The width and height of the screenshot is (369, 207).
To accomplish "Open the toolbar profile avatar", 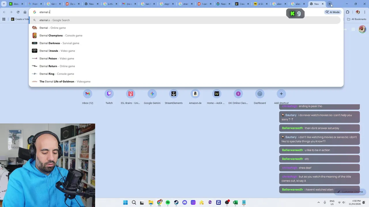I will pyautogui.click(x=358, y=12).
